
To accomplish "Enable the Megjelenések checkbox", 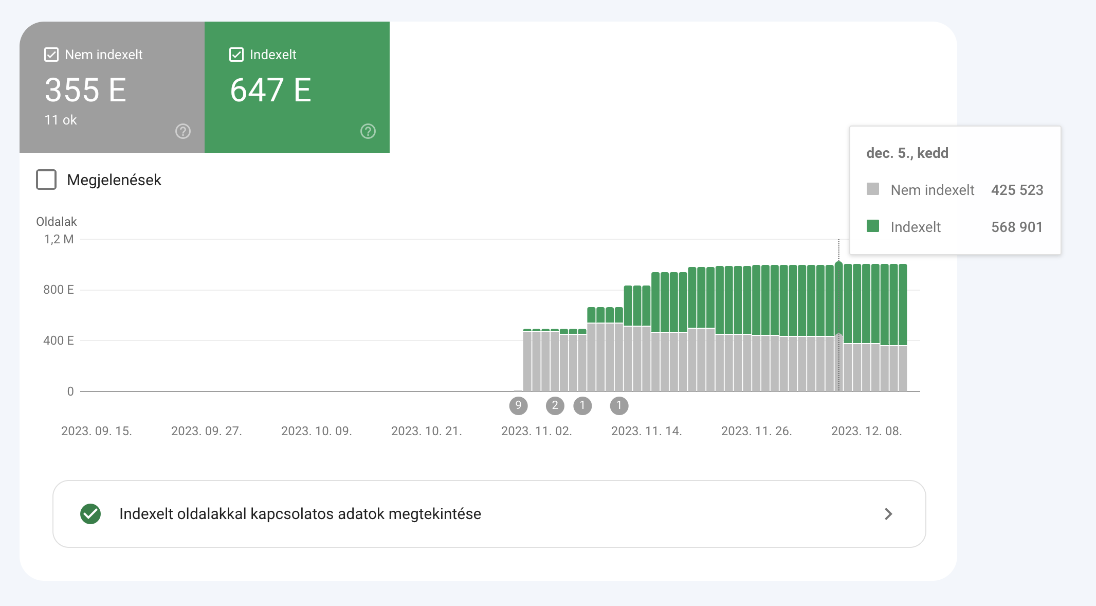I will pyautogui.click(x=46, y=180).
